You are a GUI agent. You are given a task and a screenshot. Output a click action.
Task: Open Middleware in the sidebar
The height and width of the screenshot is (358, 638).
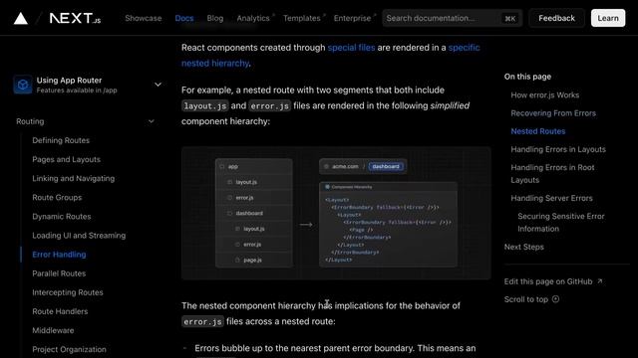click(53, 330)
